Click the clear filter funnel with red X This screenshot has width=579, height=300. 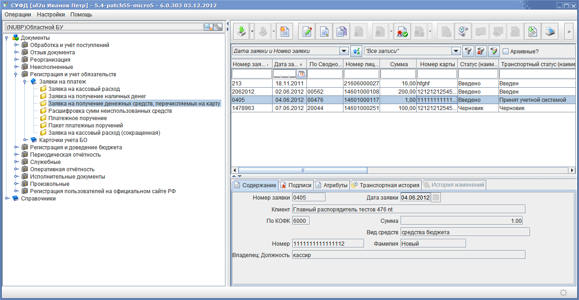pos(481,51)
